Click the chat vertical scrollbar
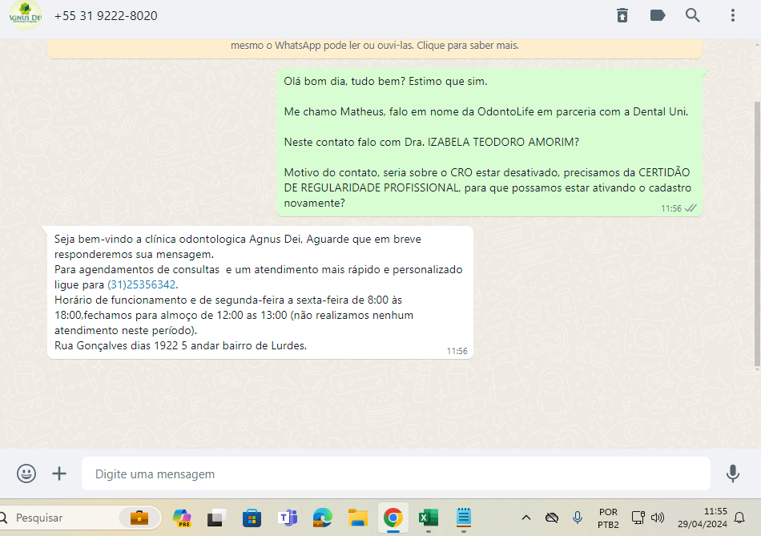The width and height of the screenshot is (761, 536). click(757, 233)
